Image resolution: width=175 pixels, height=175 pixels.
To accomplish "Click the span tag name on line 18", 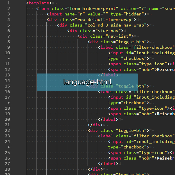I will [x=116, y=108].
